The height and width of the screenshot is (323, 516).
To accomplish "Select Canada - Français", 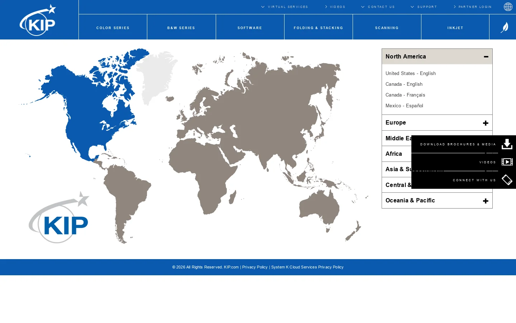I will click(405, 95).
